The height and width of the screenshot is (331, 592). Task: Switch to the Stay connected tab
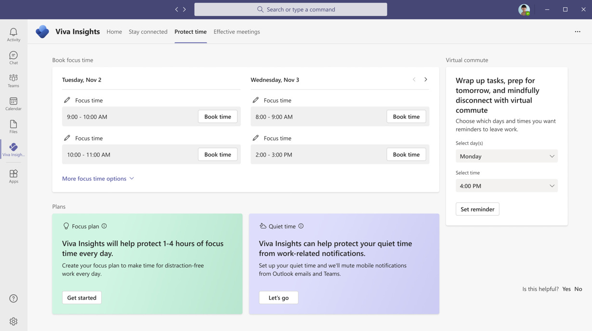pyautogui.click(x=148, y=31)
